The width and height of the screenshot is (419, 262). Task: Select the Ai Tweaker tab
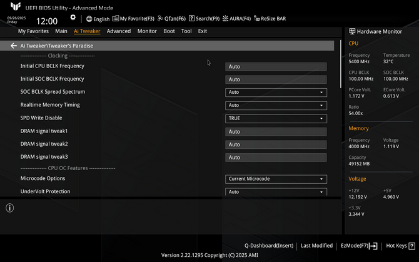point(87,31)
